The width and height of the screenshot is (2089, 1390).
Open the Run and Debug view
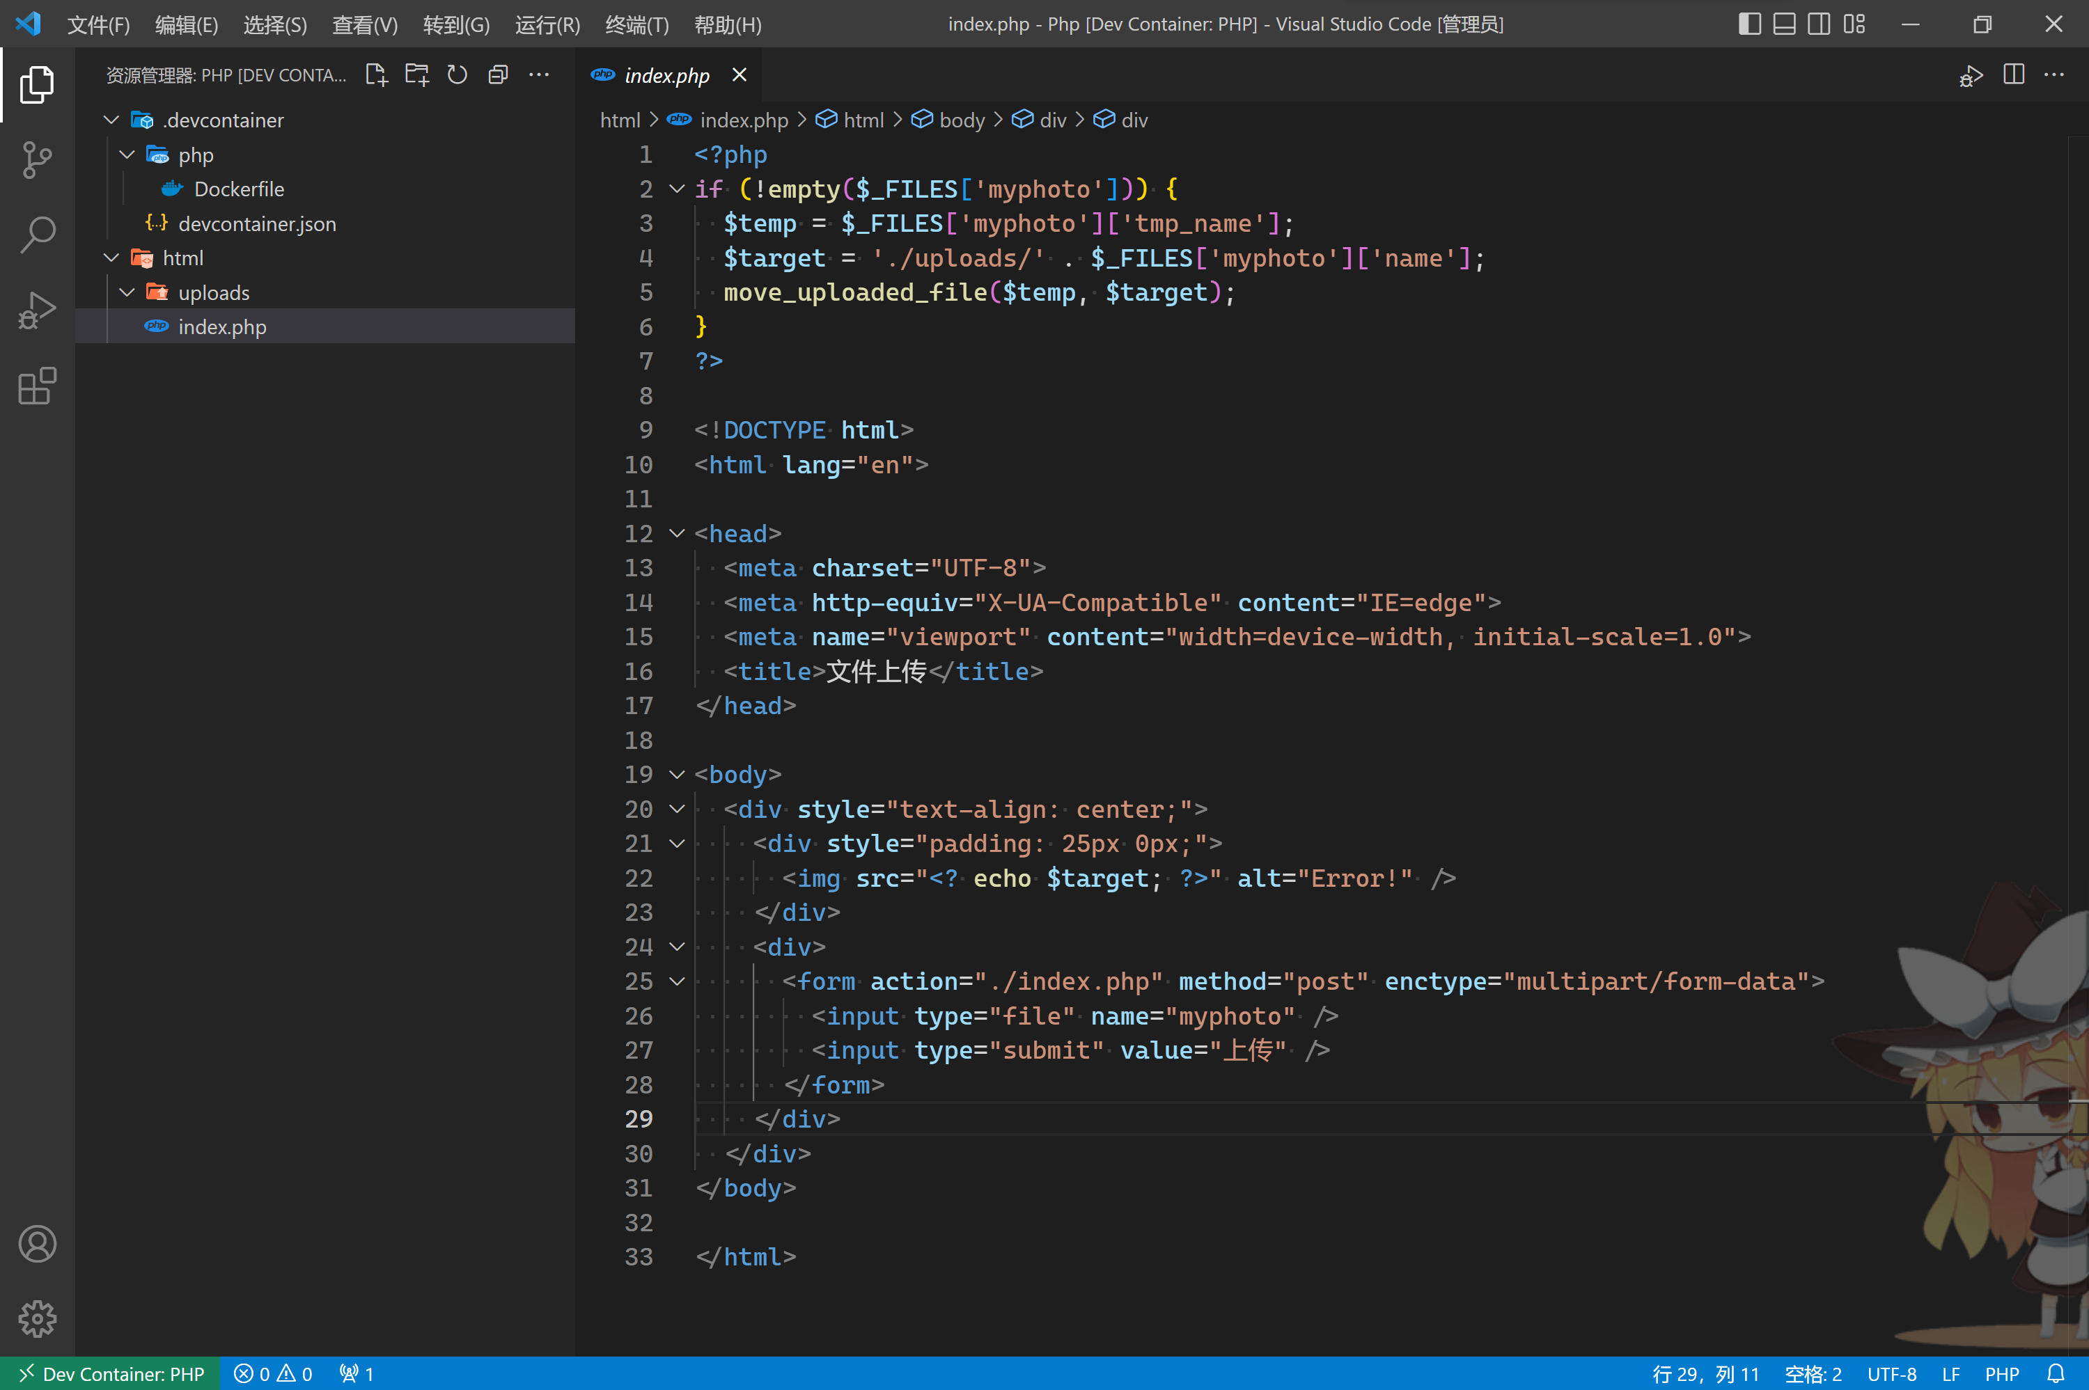click(36, 310)
